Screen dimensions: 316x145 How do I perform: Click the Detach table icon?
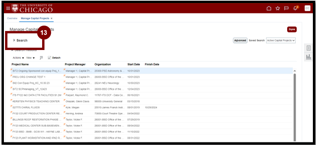50,58
